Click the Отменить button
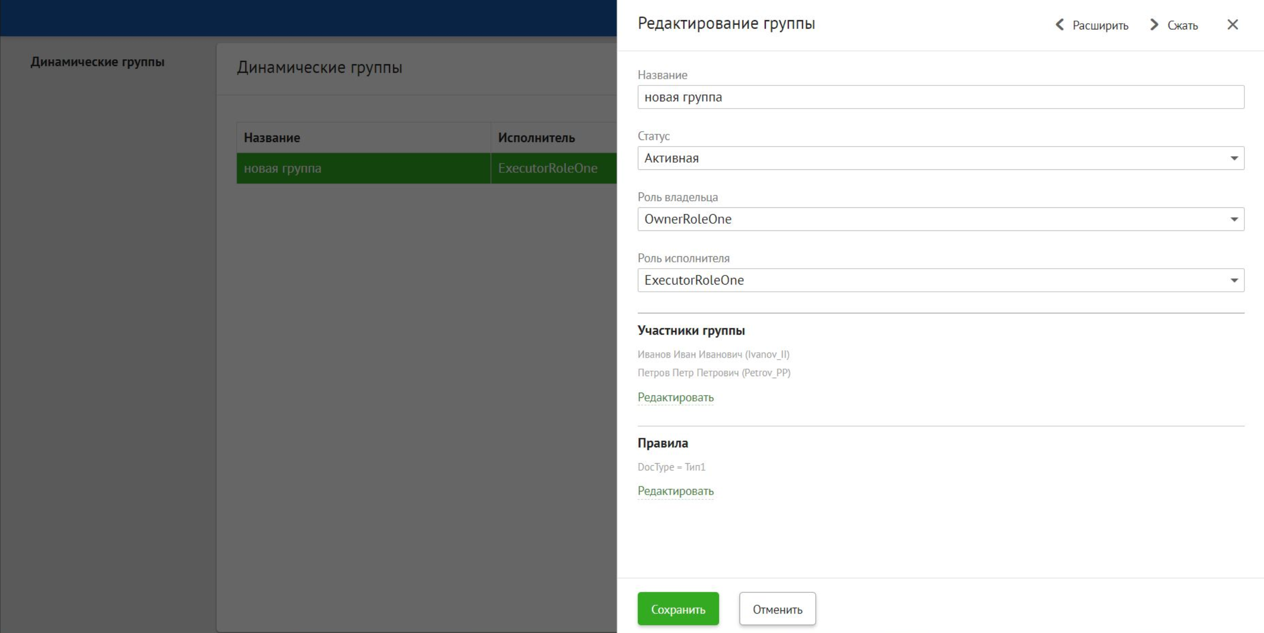 point(777,608)
